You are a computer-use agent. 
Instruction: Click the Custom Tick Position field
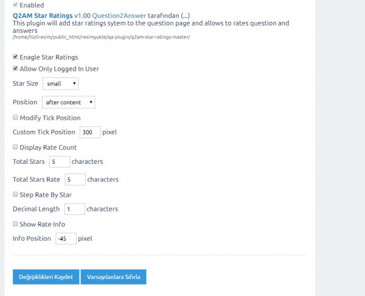(89, 132)
